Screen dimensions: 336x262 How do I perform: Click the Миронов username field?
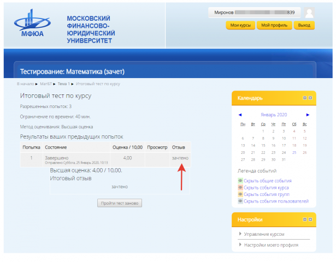pyautogui.click(x=255, y=13)
